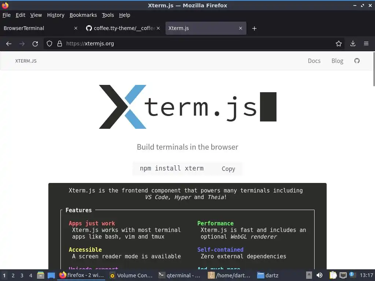Open the Edit menu

(21, 15)
